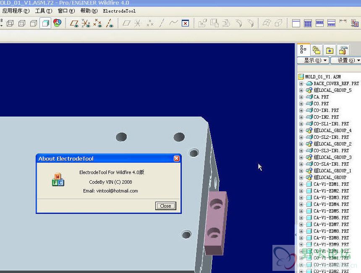Expand CO-SL1-IN1.PRT tree node

[301, 124]
